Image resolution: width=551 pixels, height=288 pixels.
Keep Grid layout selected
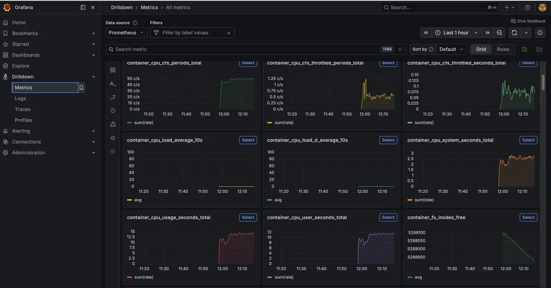click(481, 49)
